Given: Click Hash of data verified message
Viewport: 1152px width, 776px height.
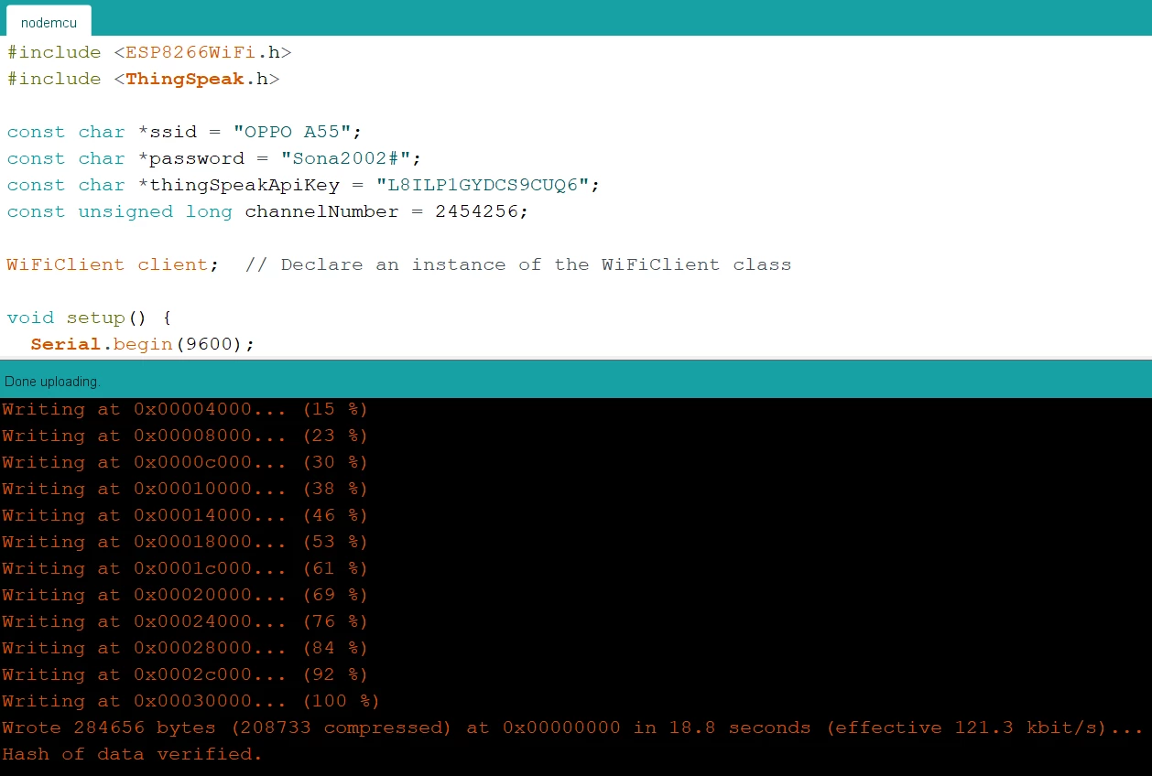Looking at the screenshot, I should pyautogui.click(x=132, y=754).
